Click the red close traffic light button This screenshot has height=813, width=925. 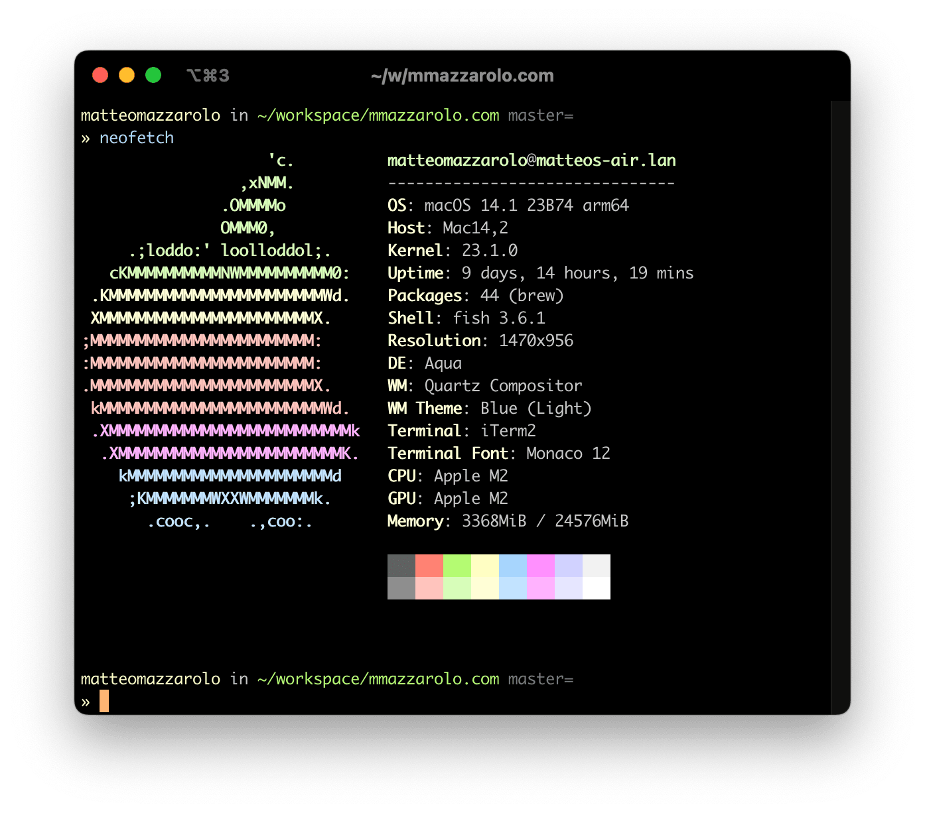tap(100, 75)
